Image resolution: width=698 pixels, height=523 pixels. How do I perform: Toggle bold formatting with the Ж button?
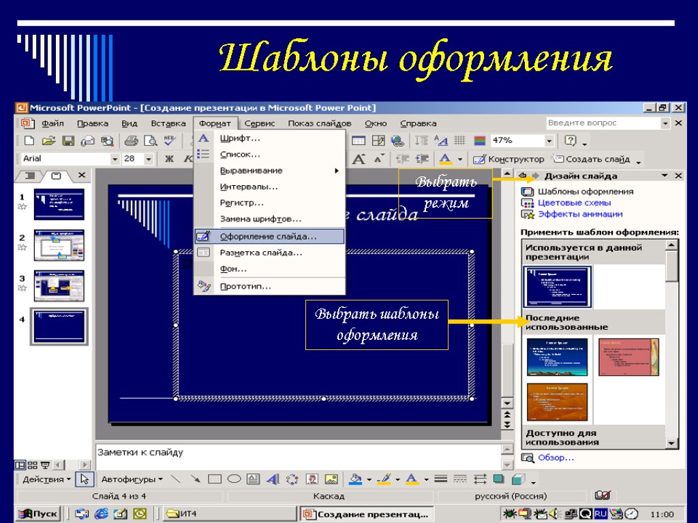[x=170, y=159]
